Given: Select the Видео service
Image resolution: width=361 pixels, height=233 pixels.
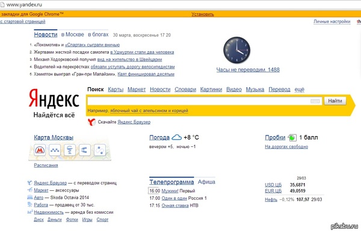Looking at the screenshot, I should [x=234, y=90].
